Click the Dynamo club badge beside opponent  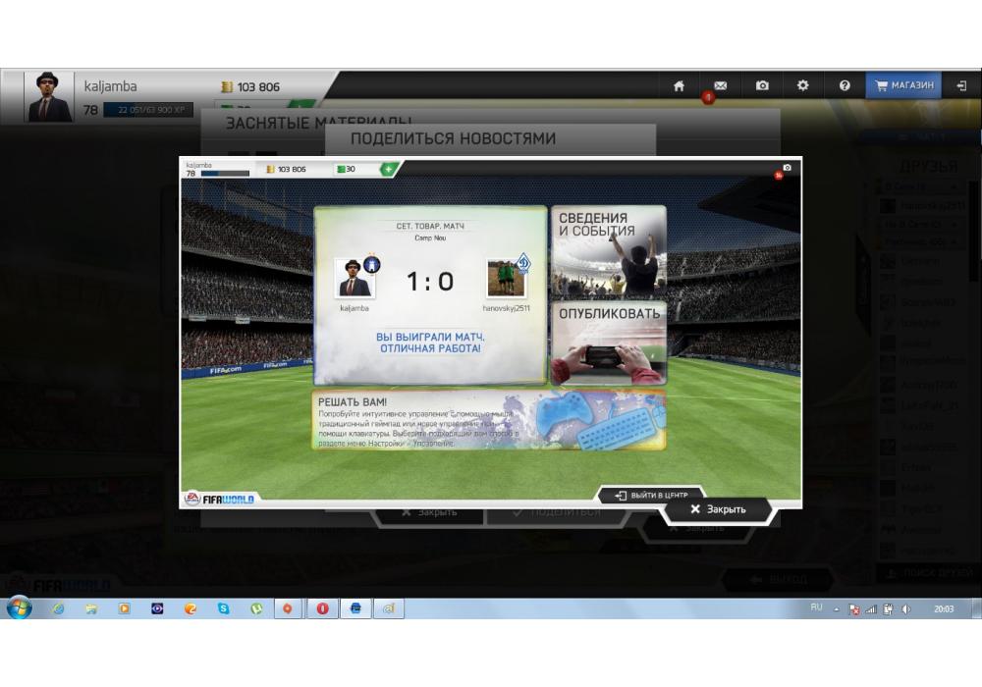tap(523, 263)
